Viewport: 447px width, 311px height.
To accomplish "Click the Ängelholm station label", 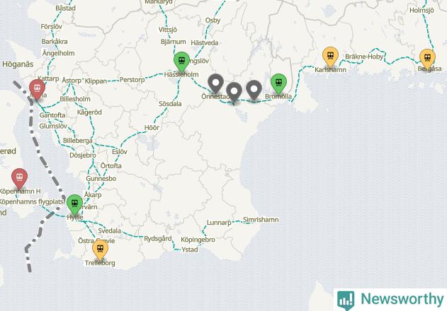I will [58, 53].
